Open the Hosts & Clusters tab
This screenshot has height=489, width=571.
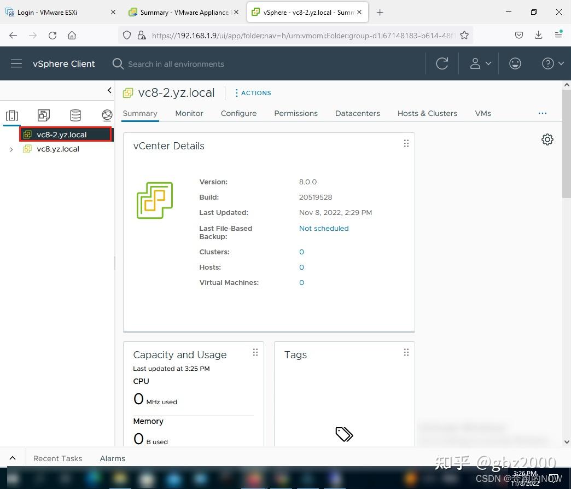(427, 113)
